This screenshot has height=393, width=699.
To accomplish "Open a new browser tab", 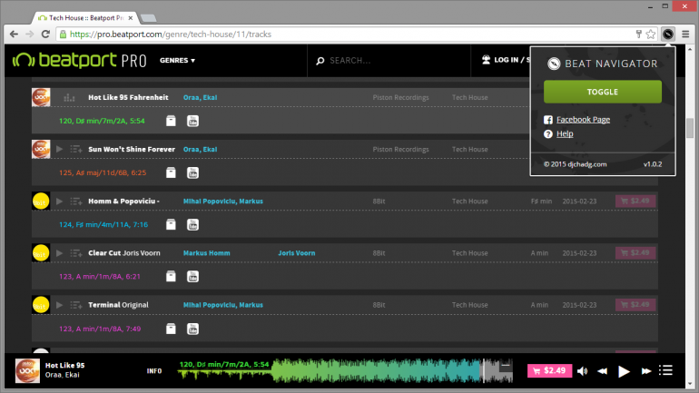I will point(149,18).
